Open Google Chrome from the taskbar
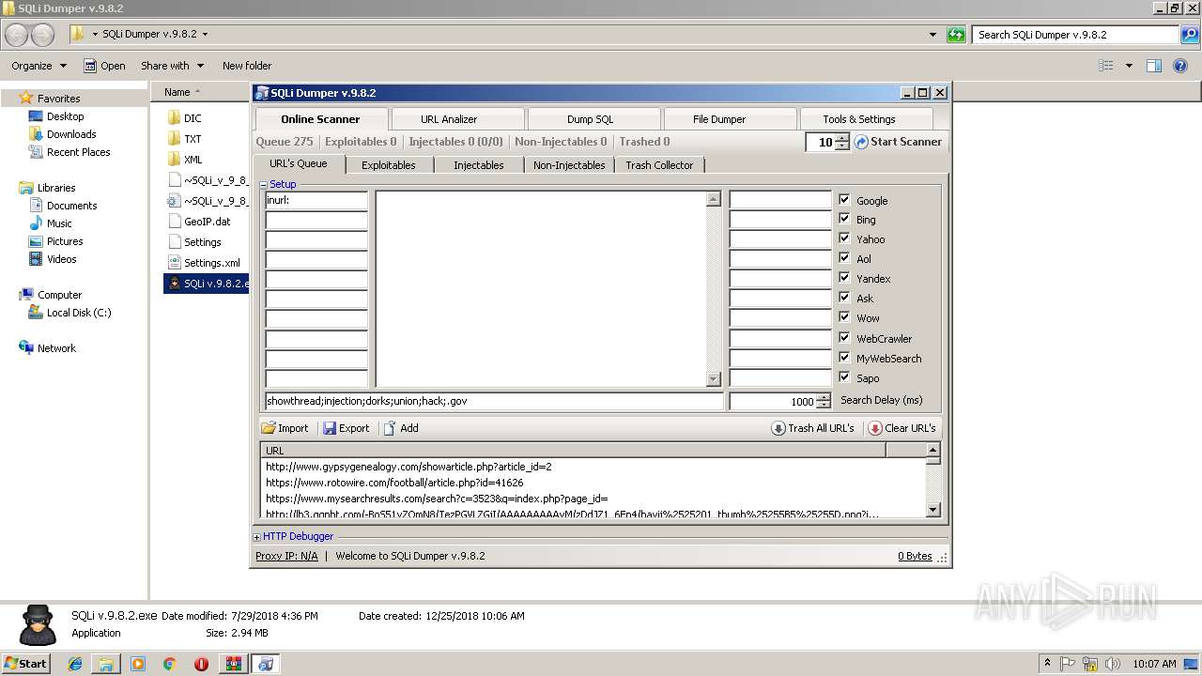Viewport: 1202px width, 676px height. (x=169, y=664)
